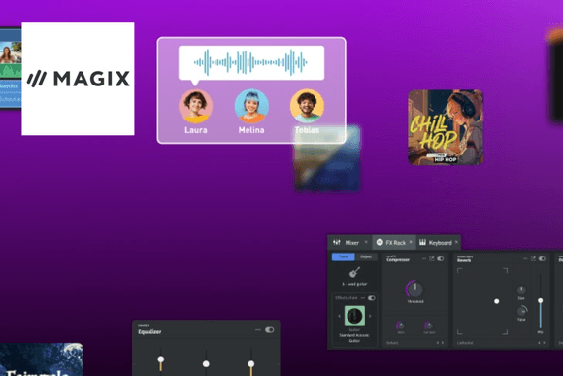Select the Tobias voice avatar

(307, 107)
